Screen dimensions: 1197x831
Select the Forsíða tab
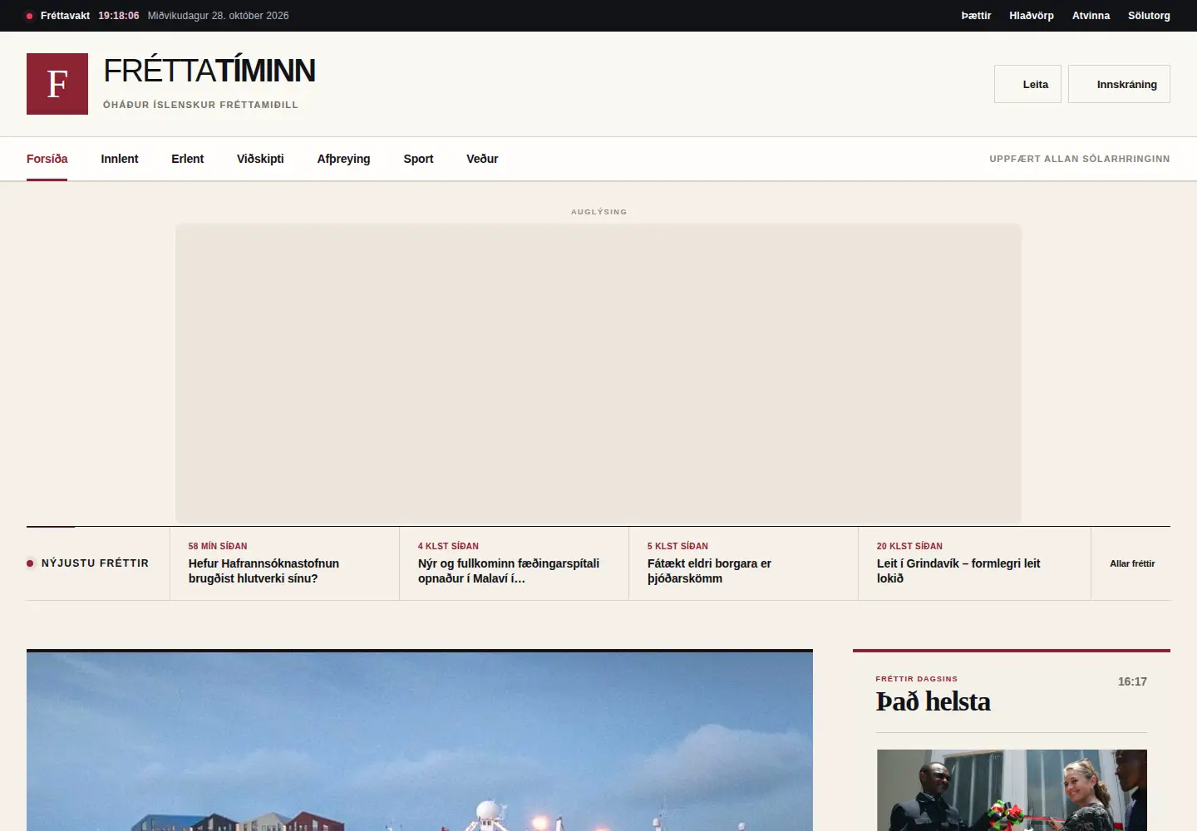(x=47, y=159)
